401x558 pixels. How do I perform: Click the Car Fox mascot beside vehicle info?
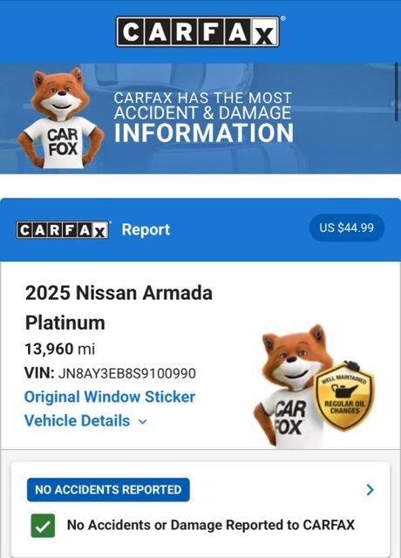290,386
